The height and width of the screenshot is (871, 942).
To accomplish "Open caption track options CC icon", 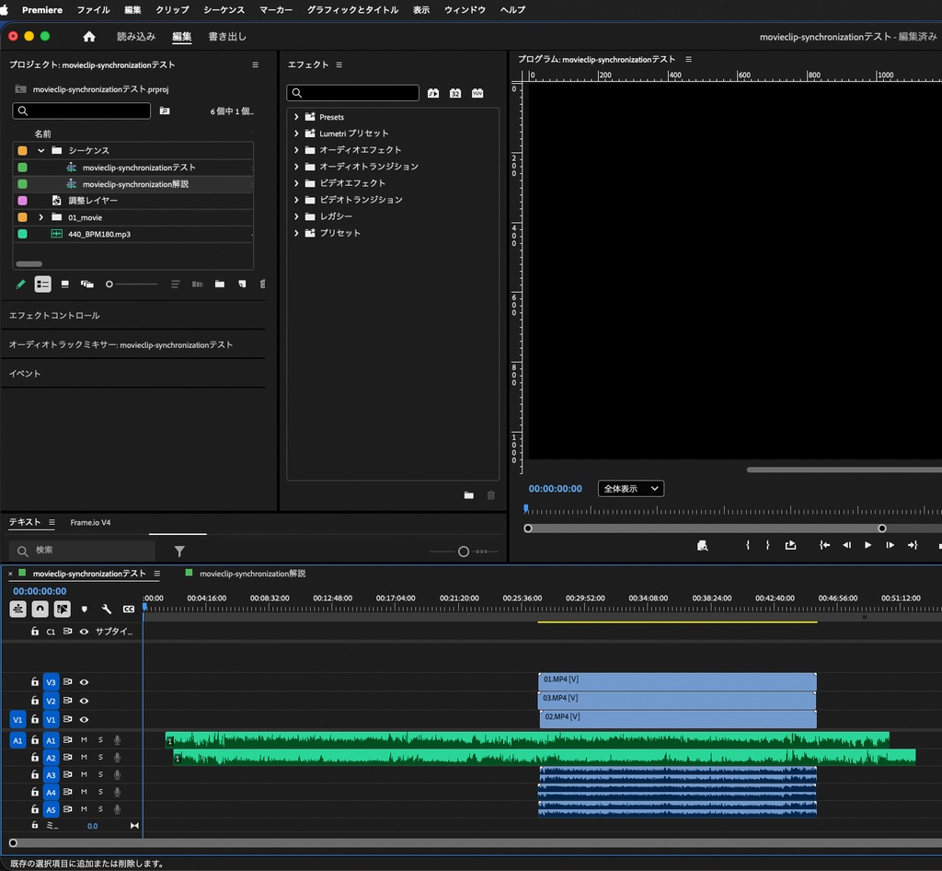I will point(129,609).
